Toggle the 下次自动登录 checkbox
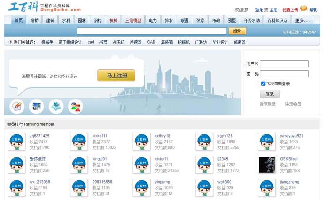 click(x=263, y=84)
